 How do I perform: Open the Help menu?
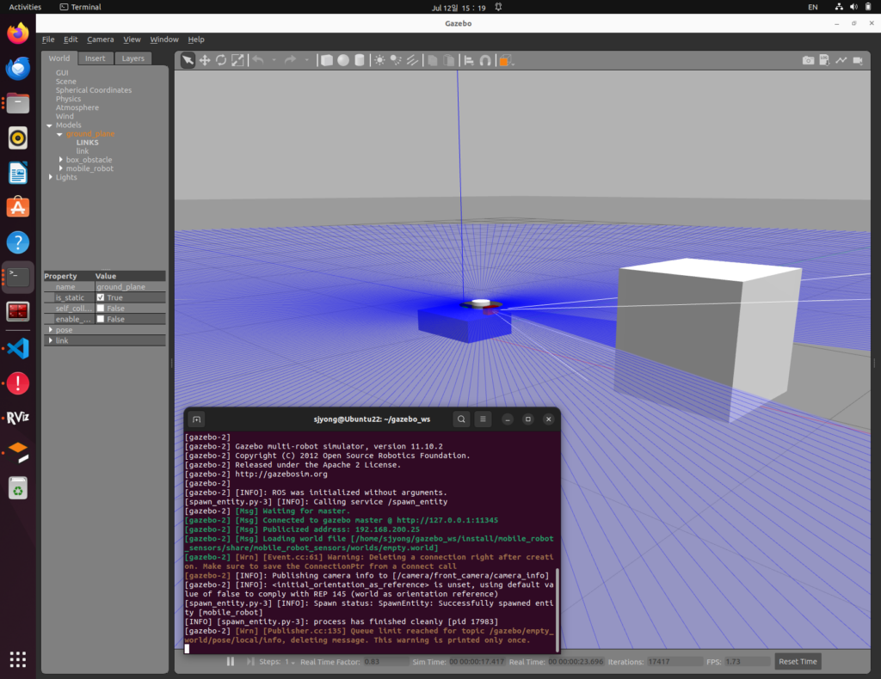[x=196, y=40]
